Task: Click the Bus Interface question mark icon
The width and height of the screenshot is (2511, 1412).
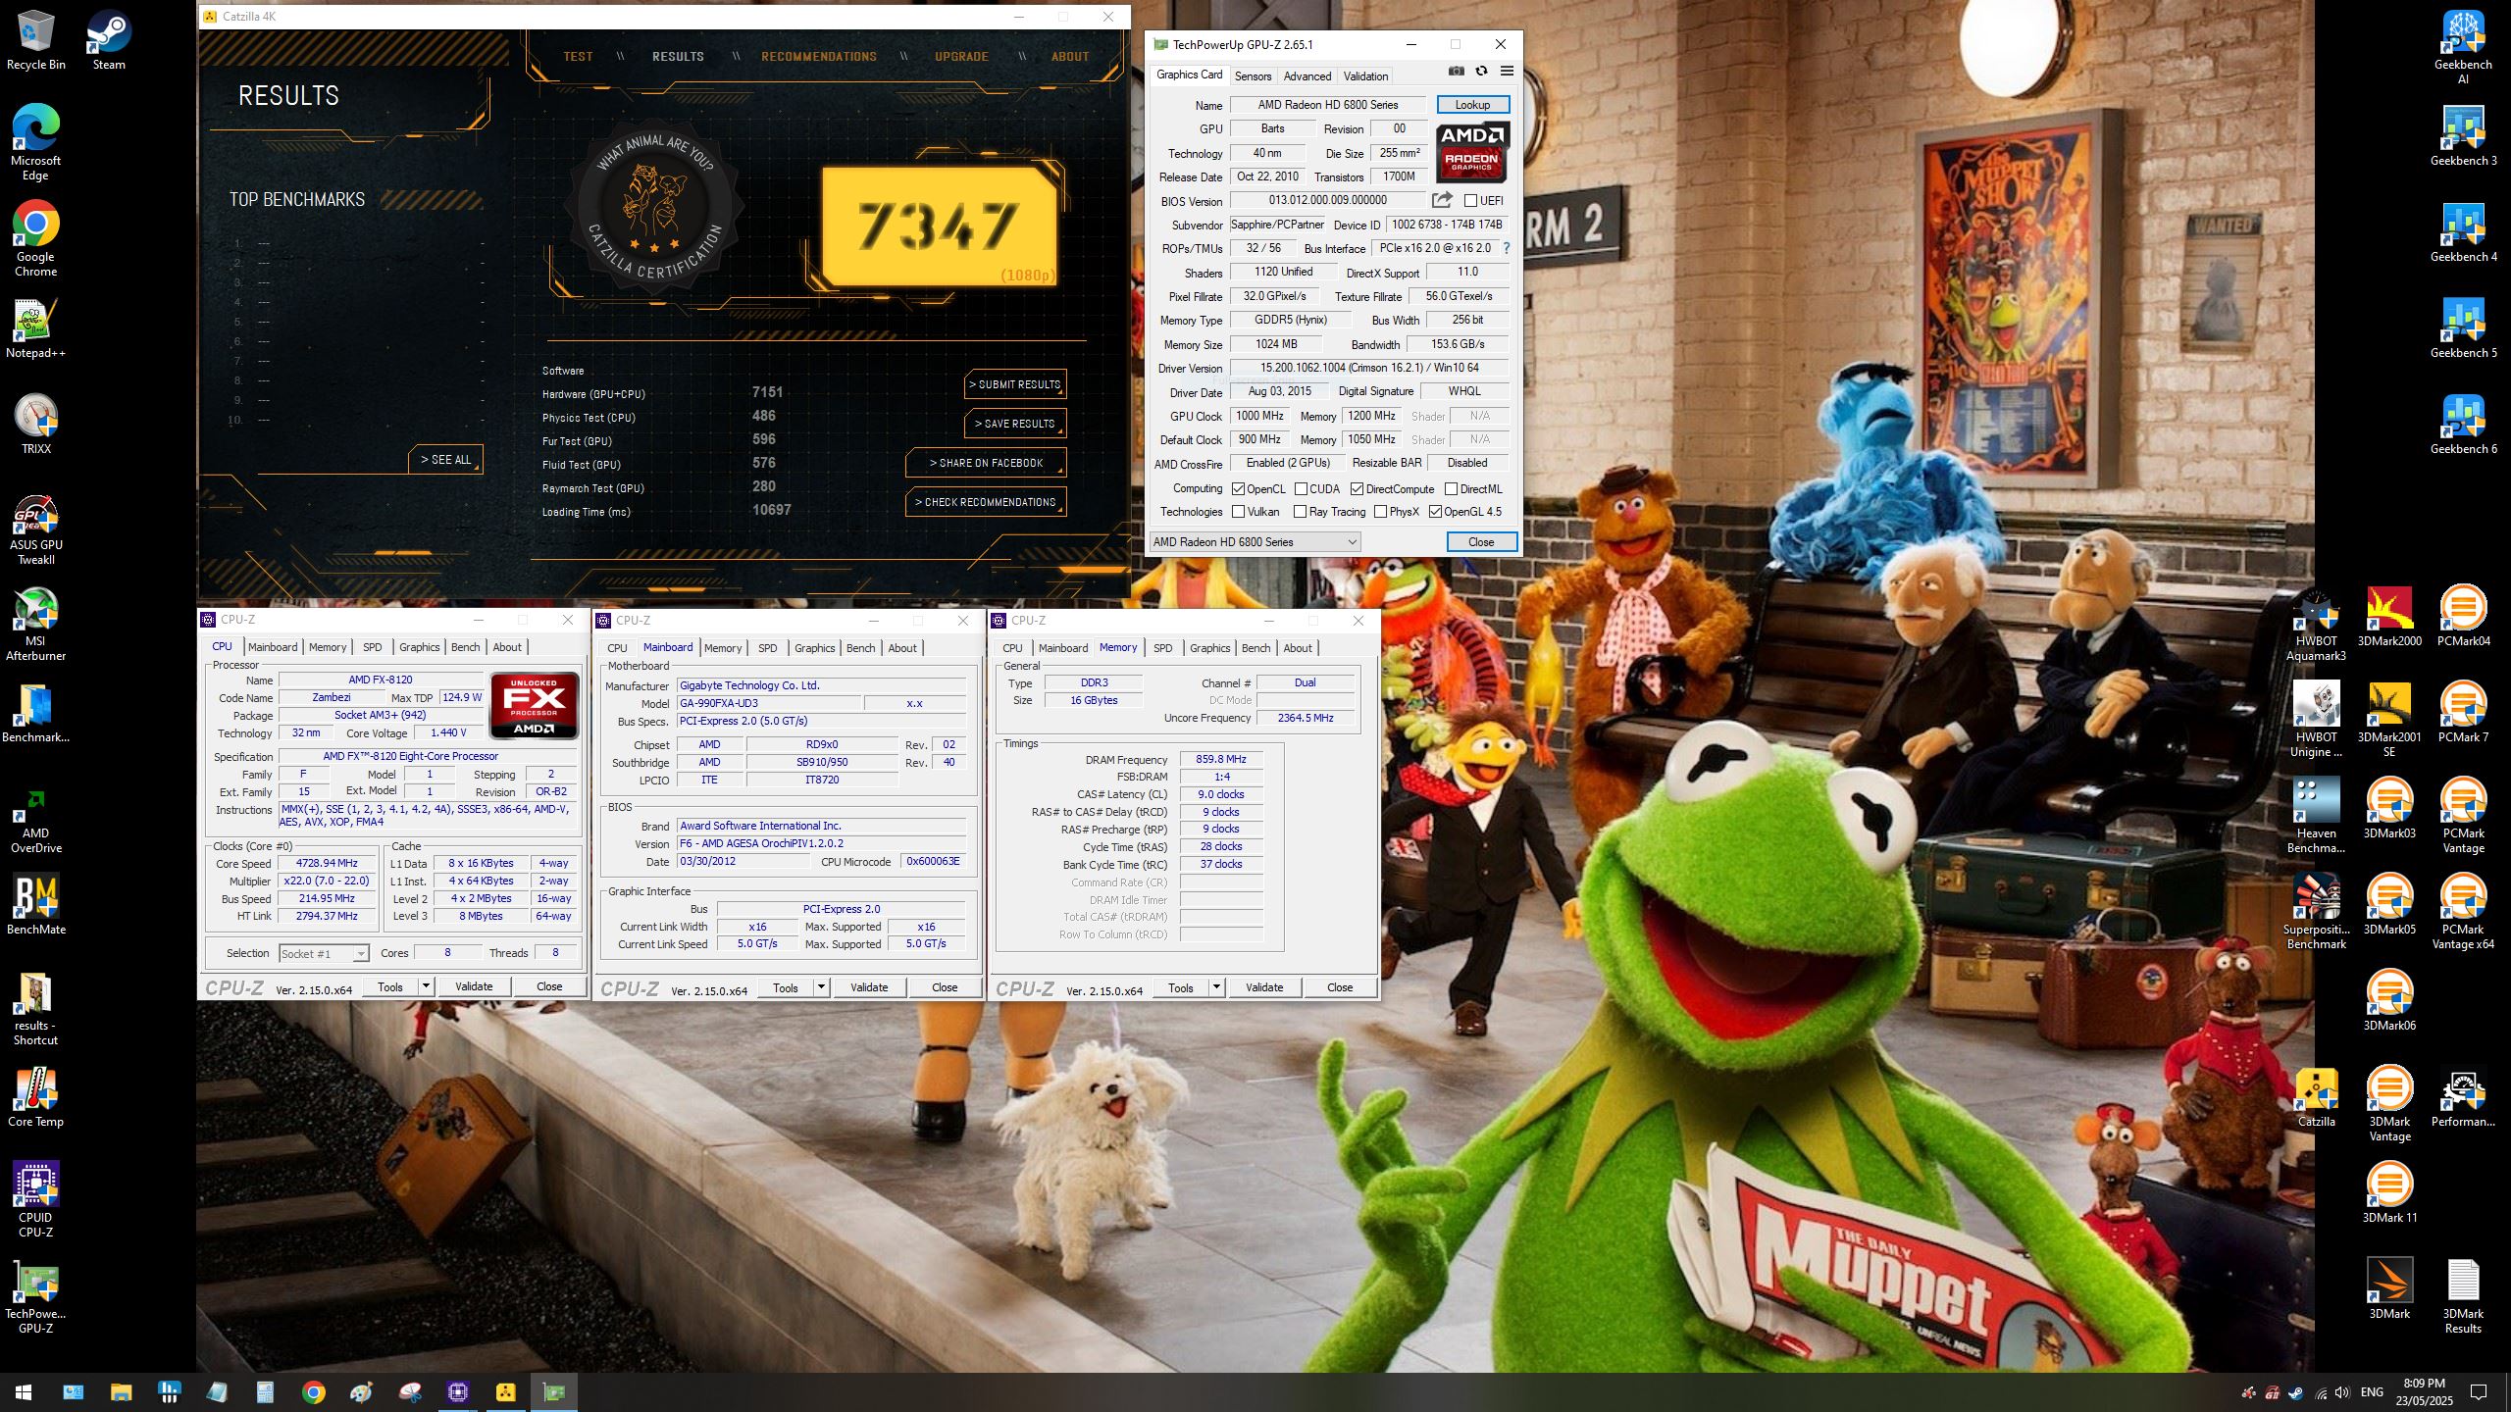Action: click(1507, 248)
